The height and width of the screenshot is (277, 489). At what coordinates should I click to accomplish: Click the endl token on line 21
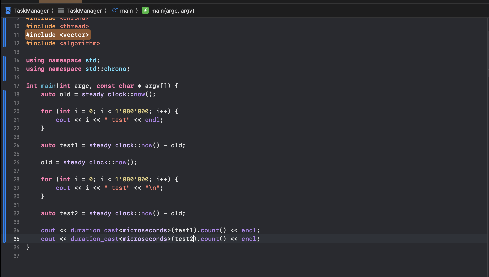click(152, 120)
